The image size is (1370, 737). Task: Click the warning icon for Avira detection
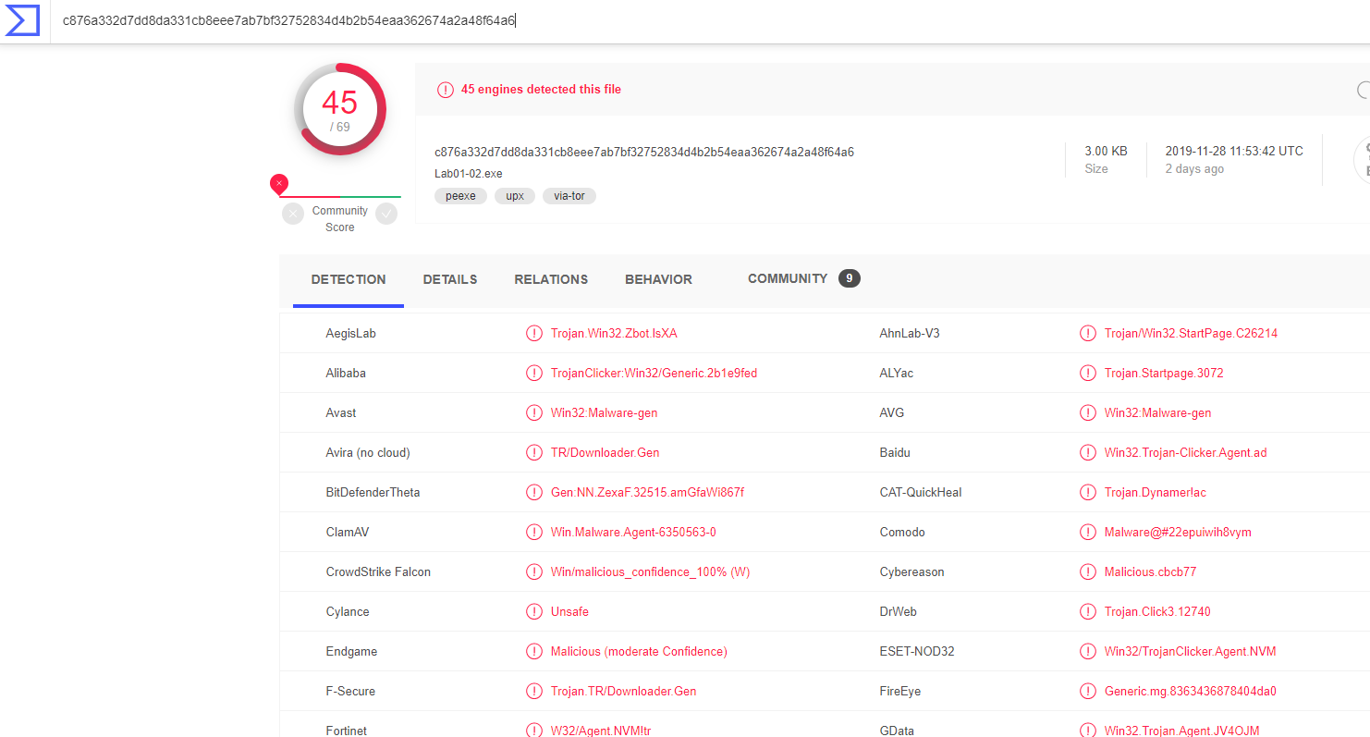pyautogui.click(x=534, y=452)
